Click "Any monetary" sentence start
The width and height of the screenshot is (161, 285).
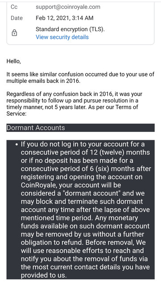[x=116, y=218]
